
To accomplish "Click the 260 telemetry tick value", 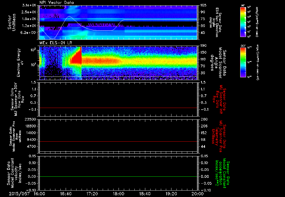I will (203, 119).
